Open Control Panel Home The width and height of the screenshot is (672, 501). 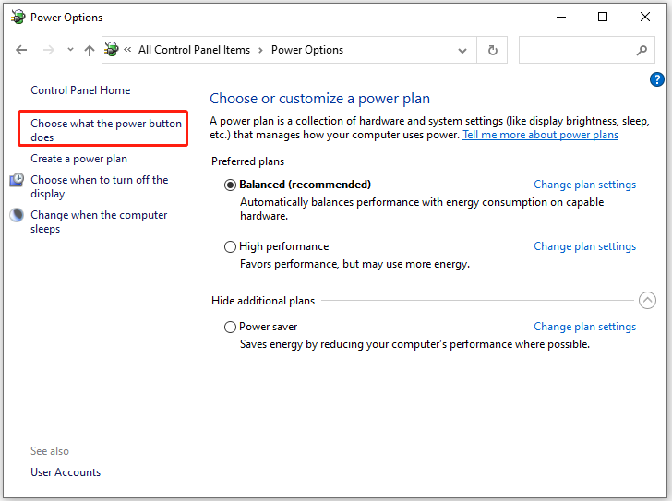(80, 90)
